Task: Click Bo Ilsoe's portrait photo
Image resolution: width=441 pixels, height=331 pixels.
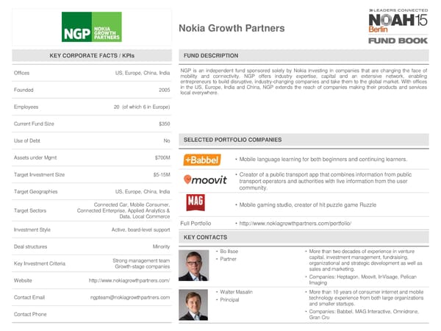Action: point(195,265)
